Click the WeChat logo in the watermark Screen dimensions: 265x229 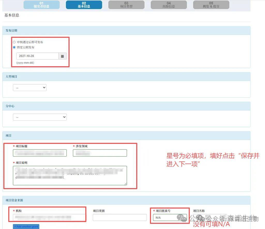pos(183,218)
